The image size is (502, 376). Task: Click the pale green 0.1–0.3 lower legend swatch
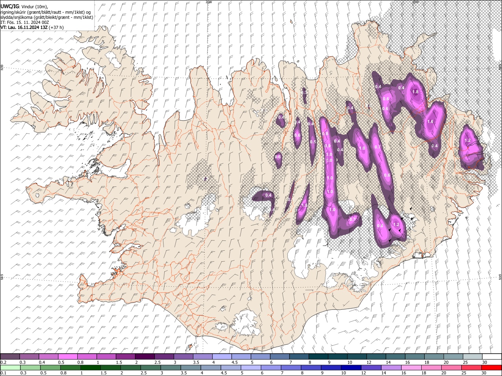[10, 367]
